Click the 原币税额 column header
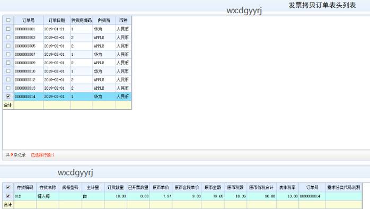This screenshot has height=209, width=370. [x=235, y=187]
